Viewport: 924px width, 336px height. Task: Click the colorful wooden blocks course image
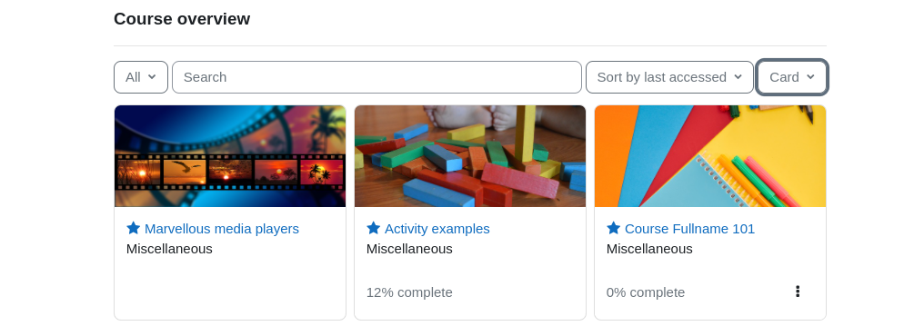point(470,156)
